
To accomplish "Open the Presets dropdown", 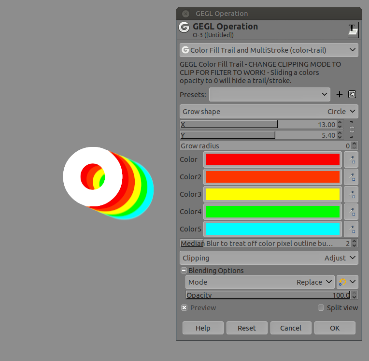I will pos(270,94).
